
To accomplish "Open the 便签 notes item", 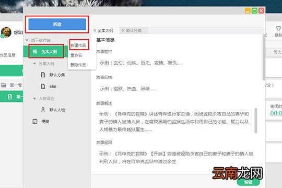I will (x=45, y=122).
